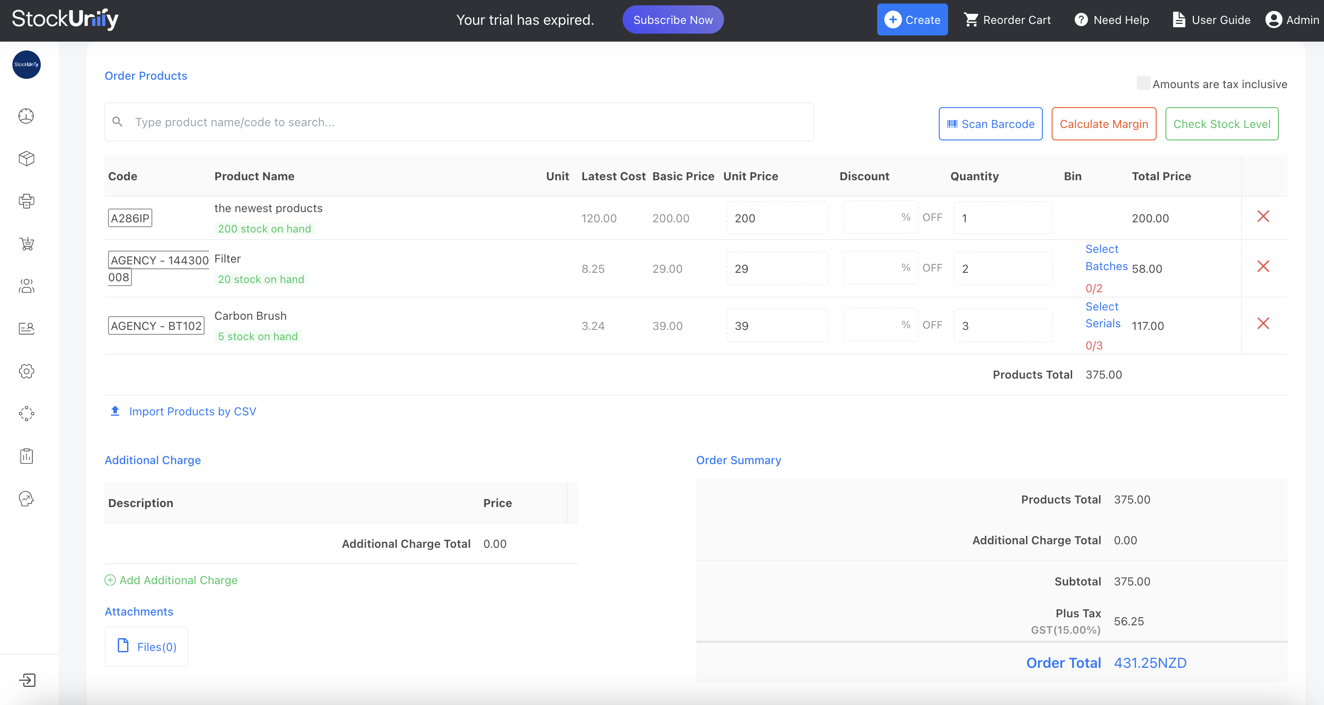Open the reports clipboard icon in sidebar
1324x705 pixels.
[26, 456]
